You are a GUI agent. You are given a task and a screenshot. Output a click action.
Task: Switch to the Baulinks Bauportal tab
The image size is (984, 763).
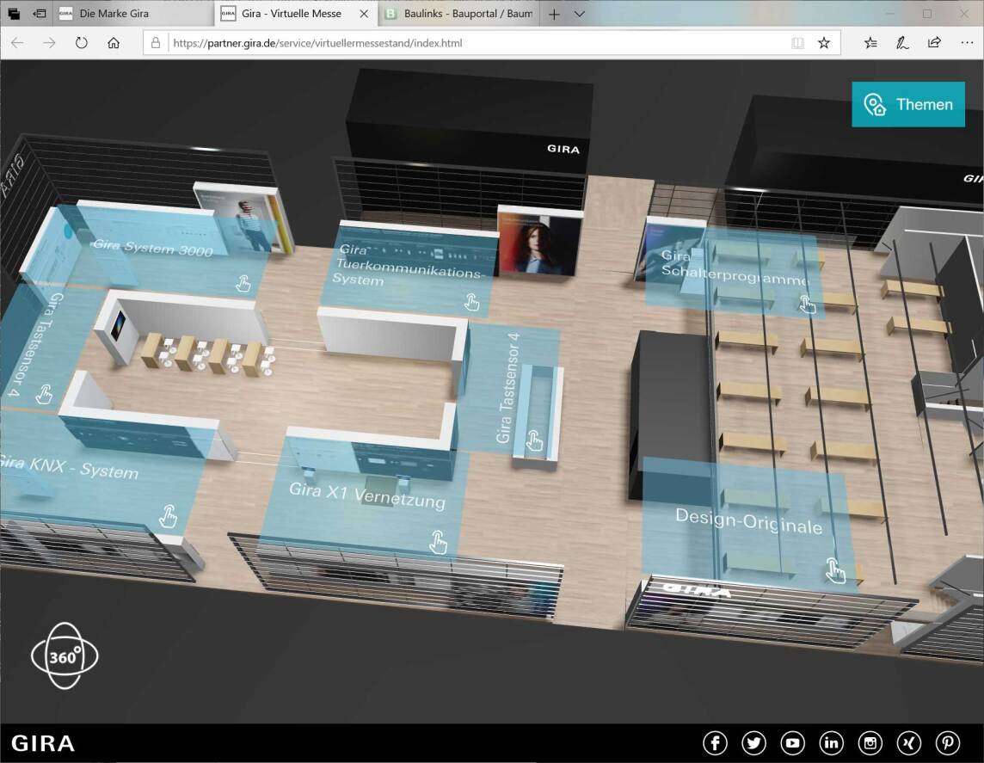460,13
